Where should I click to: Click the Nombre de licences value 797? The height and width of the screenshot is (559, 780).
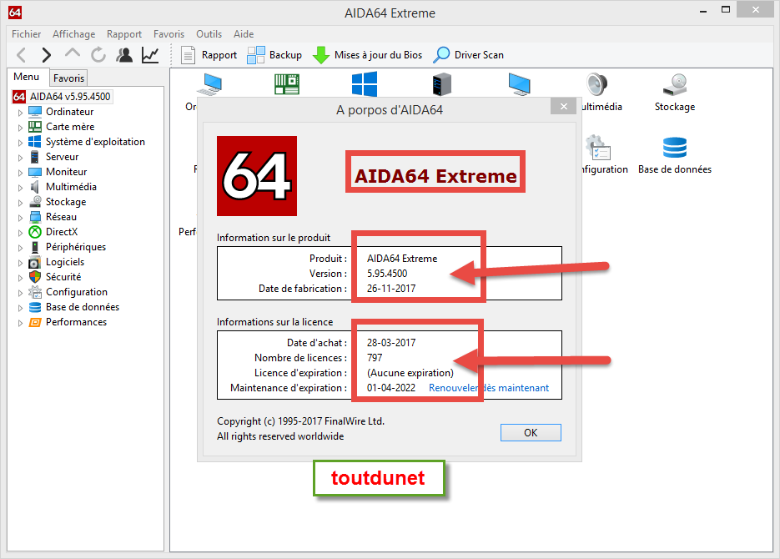point(375,358)
